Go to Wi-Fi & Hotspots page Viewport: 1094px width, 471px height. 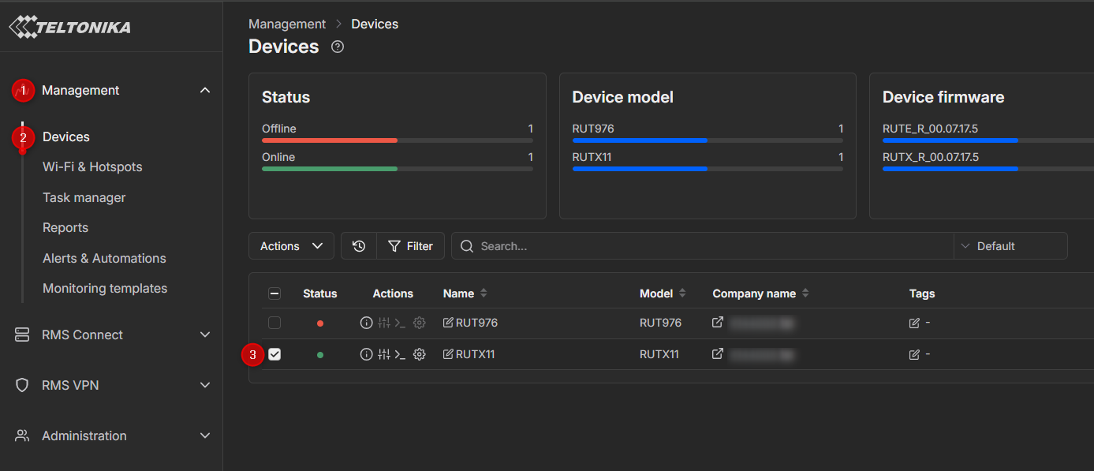click(x=92, y=167)
